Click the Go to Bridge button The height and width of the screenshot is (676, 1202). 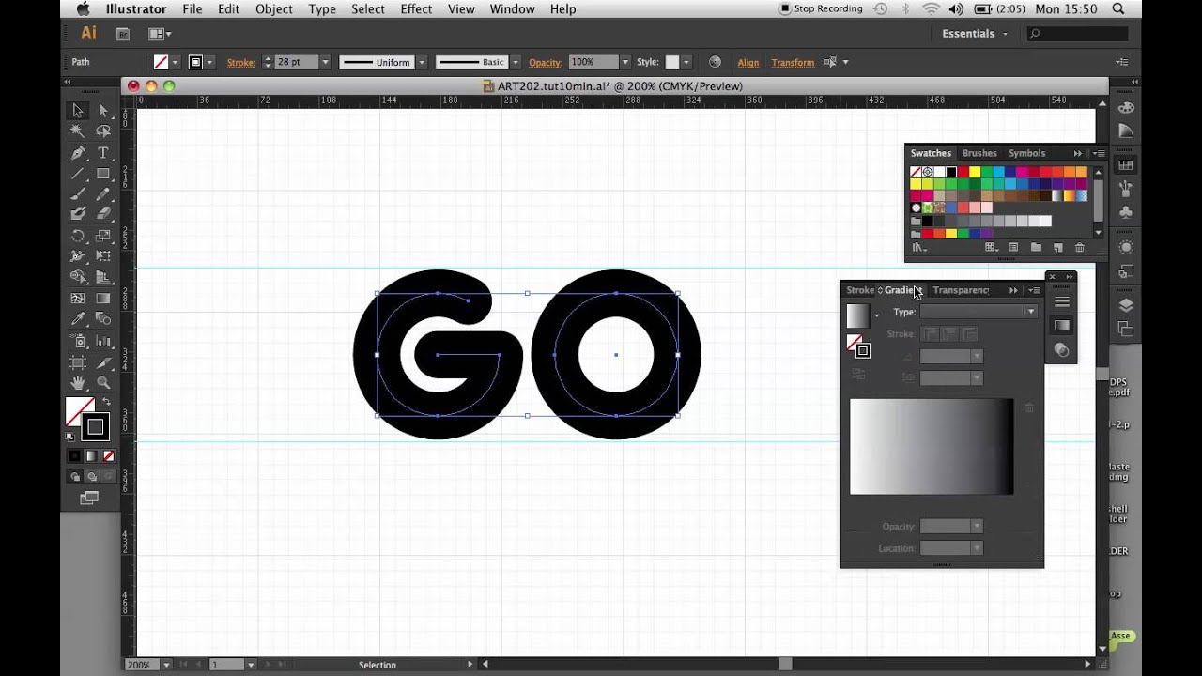123,34
